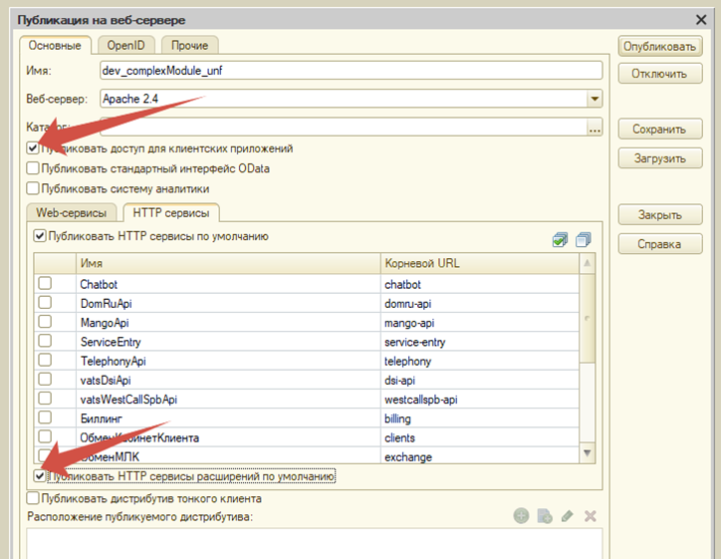The width and height of the screenshot is (721, 559).
Task: Click the uncheck all services icon
Action: pyautogui.click(x=583, y=239)
